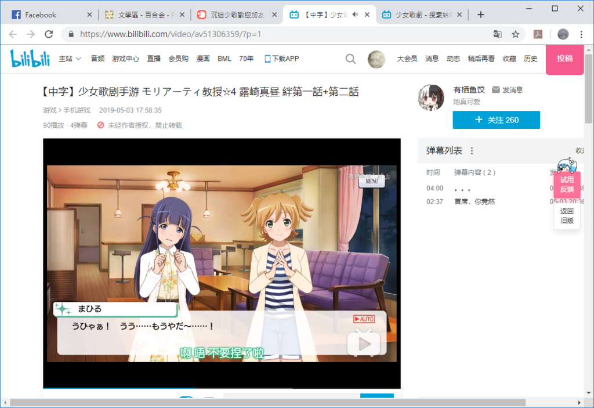The height and width of the screenshot is (408, 594).
Task: Open the logged-in user avatar in bilibili navbar
Action: coord(376,59)
